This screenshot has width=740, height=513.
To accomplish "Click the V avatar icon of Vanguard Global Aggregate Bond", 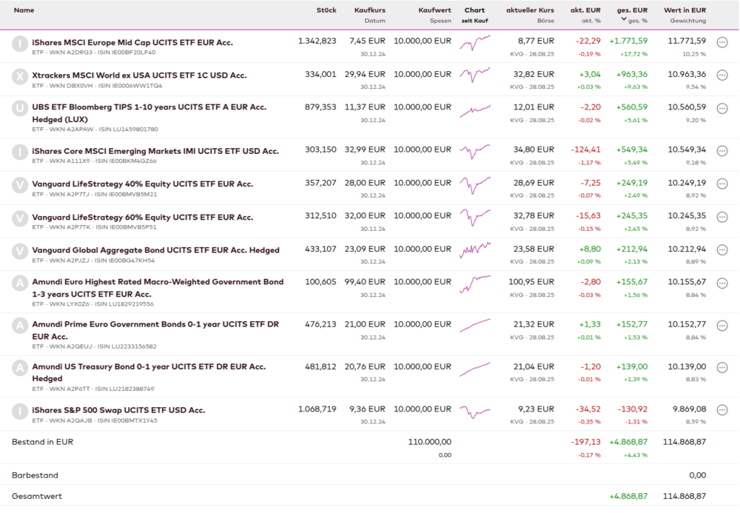I will (20, 252).
